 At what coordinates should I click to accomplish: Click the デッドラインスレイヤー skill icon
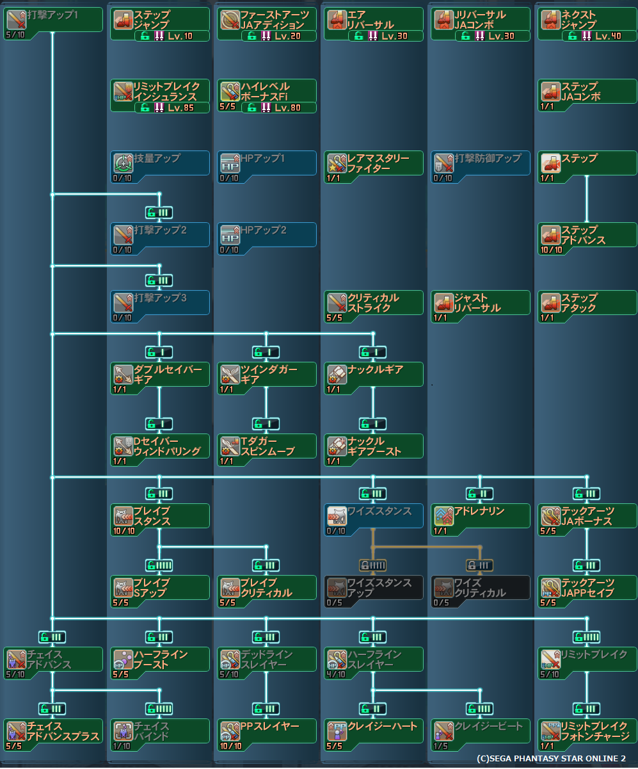230,660
